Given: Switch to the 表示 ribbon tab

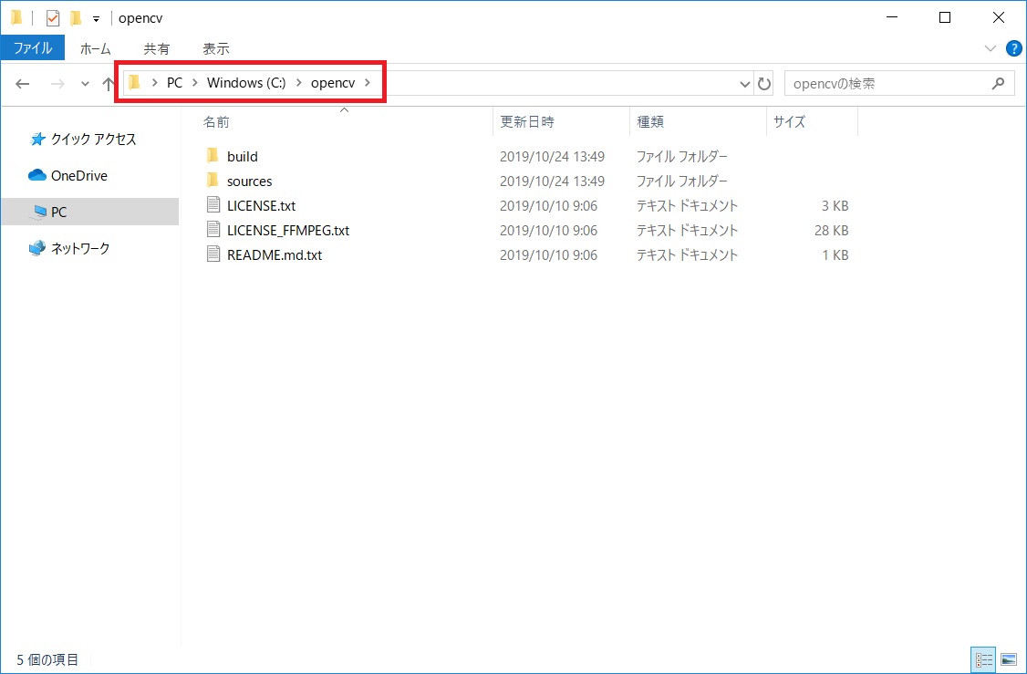Looking at the screenshot, I should [x=216, y=48].
